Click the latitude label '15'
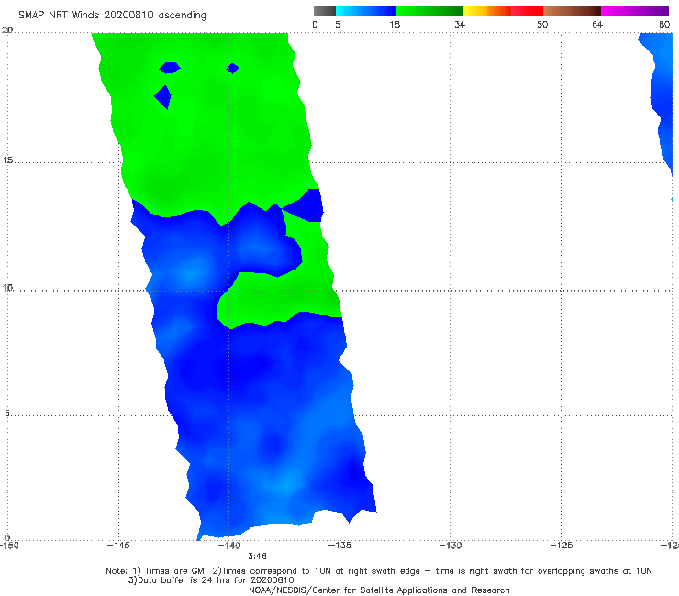 tap(7, 160)
